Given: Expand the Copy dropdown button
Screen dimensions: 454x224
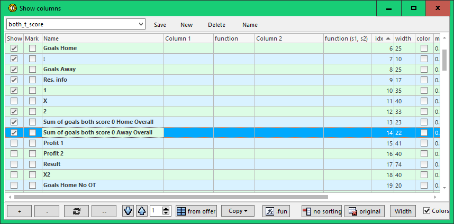Looking at the screenshot, I should [238, 211].
